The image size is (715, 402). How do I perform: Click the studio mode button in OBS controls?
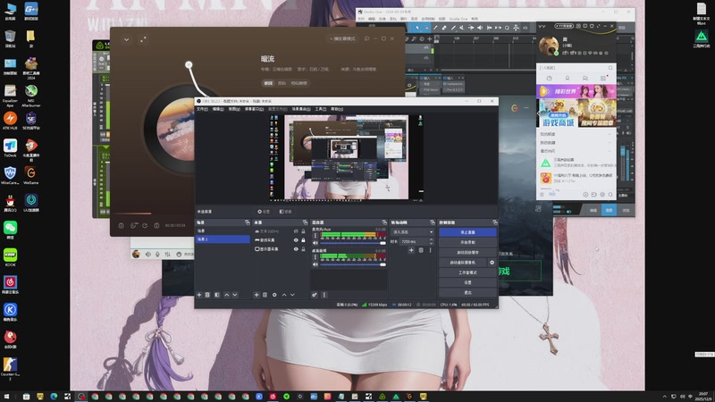pyautogui.click(x=467, y=272)
